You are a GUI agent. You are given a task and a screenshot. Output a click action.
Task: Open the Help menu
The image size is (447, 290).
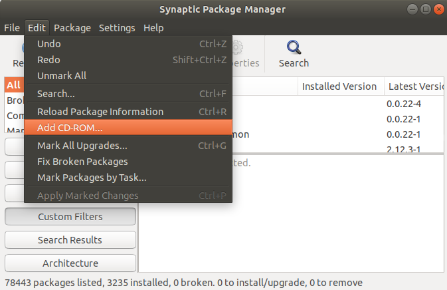(x=153, y=28)
